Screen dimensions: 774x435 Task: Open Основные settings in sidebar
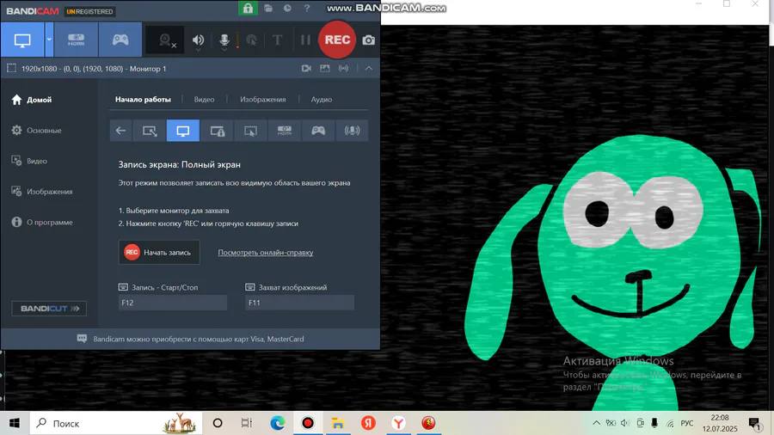click(x=36, y=130)
